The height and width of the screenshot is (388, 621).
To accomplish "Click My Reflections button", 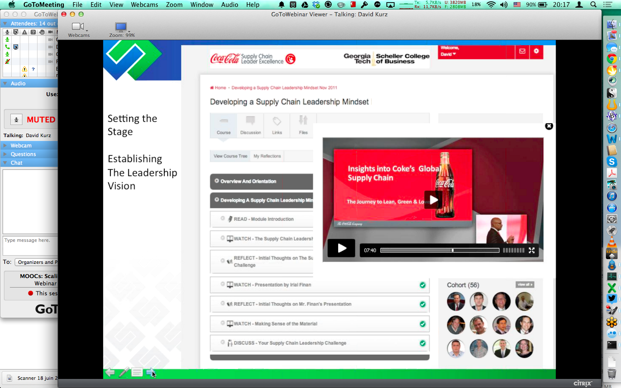I will coord(267,156).
